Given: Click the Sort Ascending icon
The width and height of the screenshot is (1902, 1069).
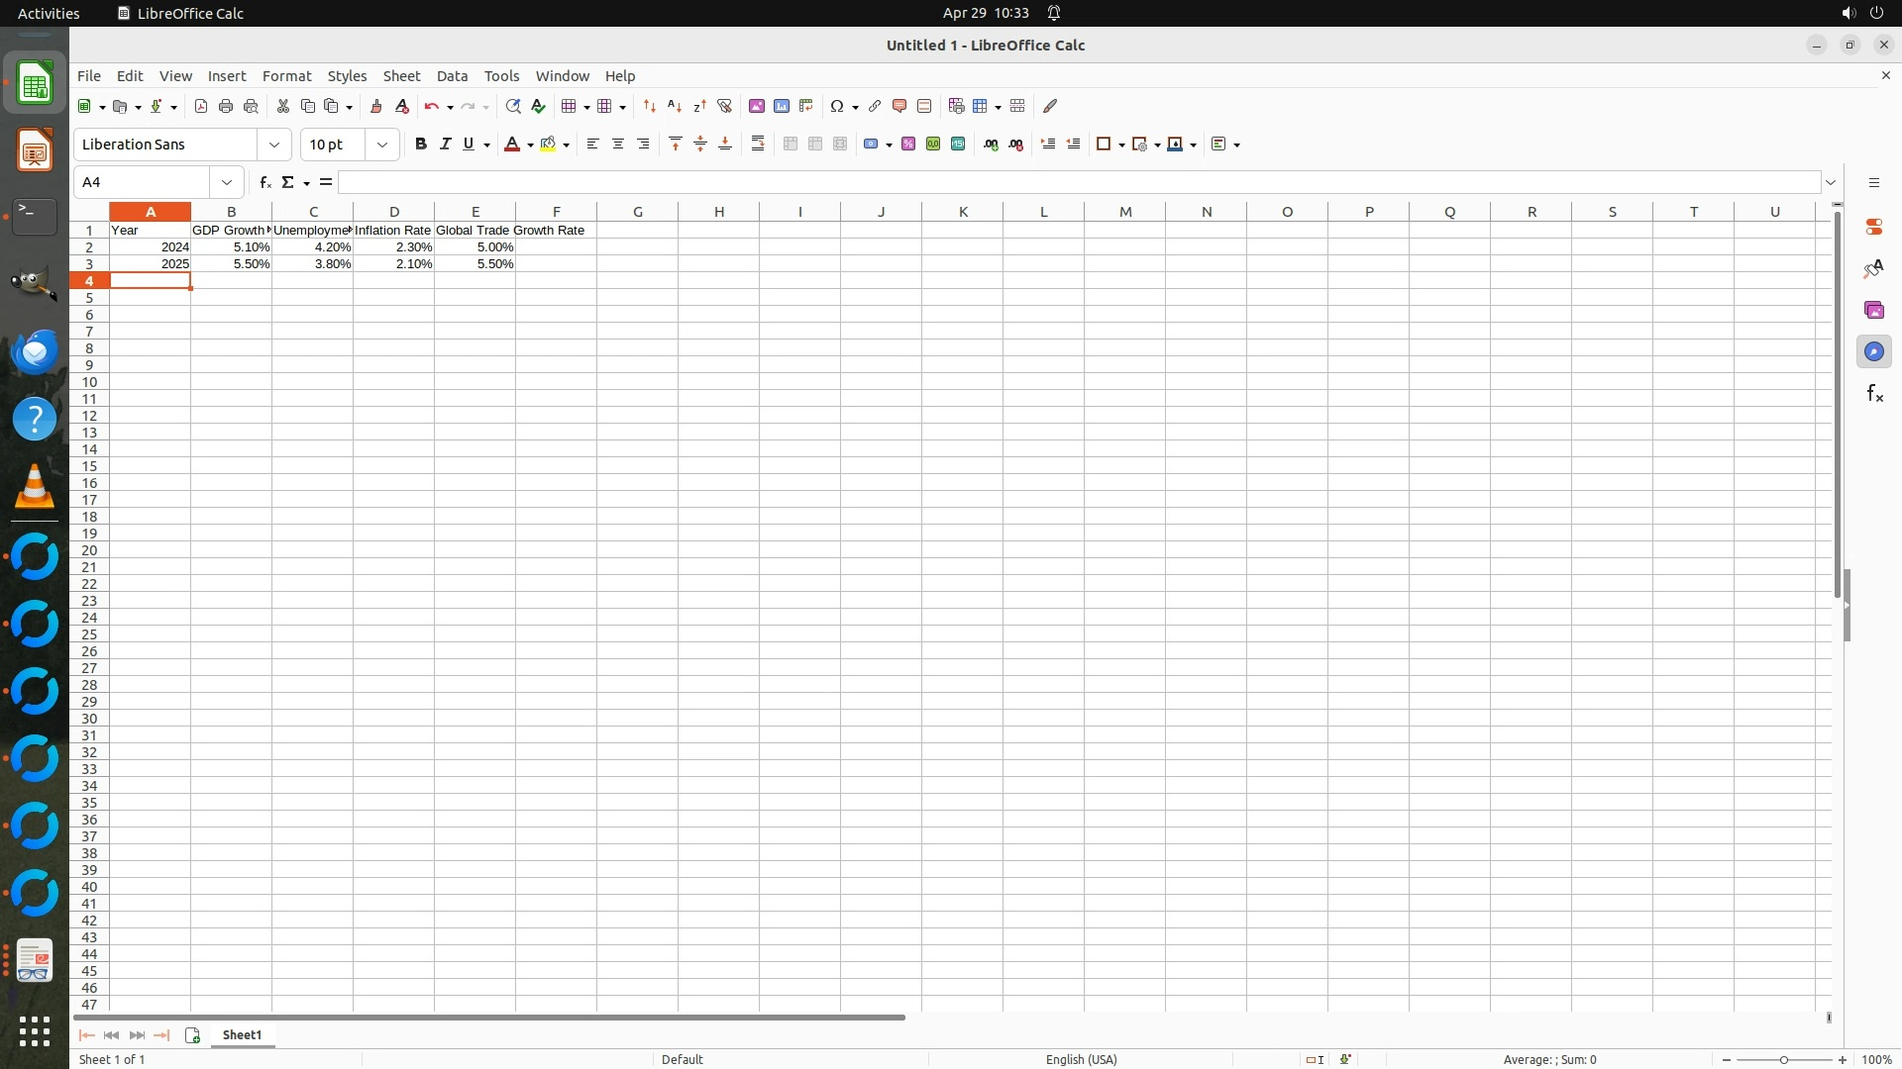Looking at the screenshot, I should pos(675,106).
